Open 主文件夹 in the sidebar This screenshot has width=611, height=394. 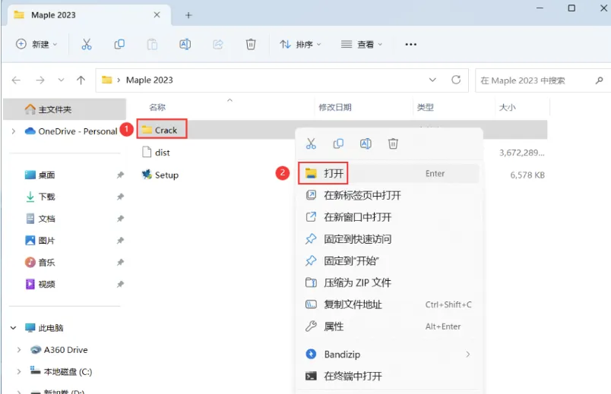[65, 109]
